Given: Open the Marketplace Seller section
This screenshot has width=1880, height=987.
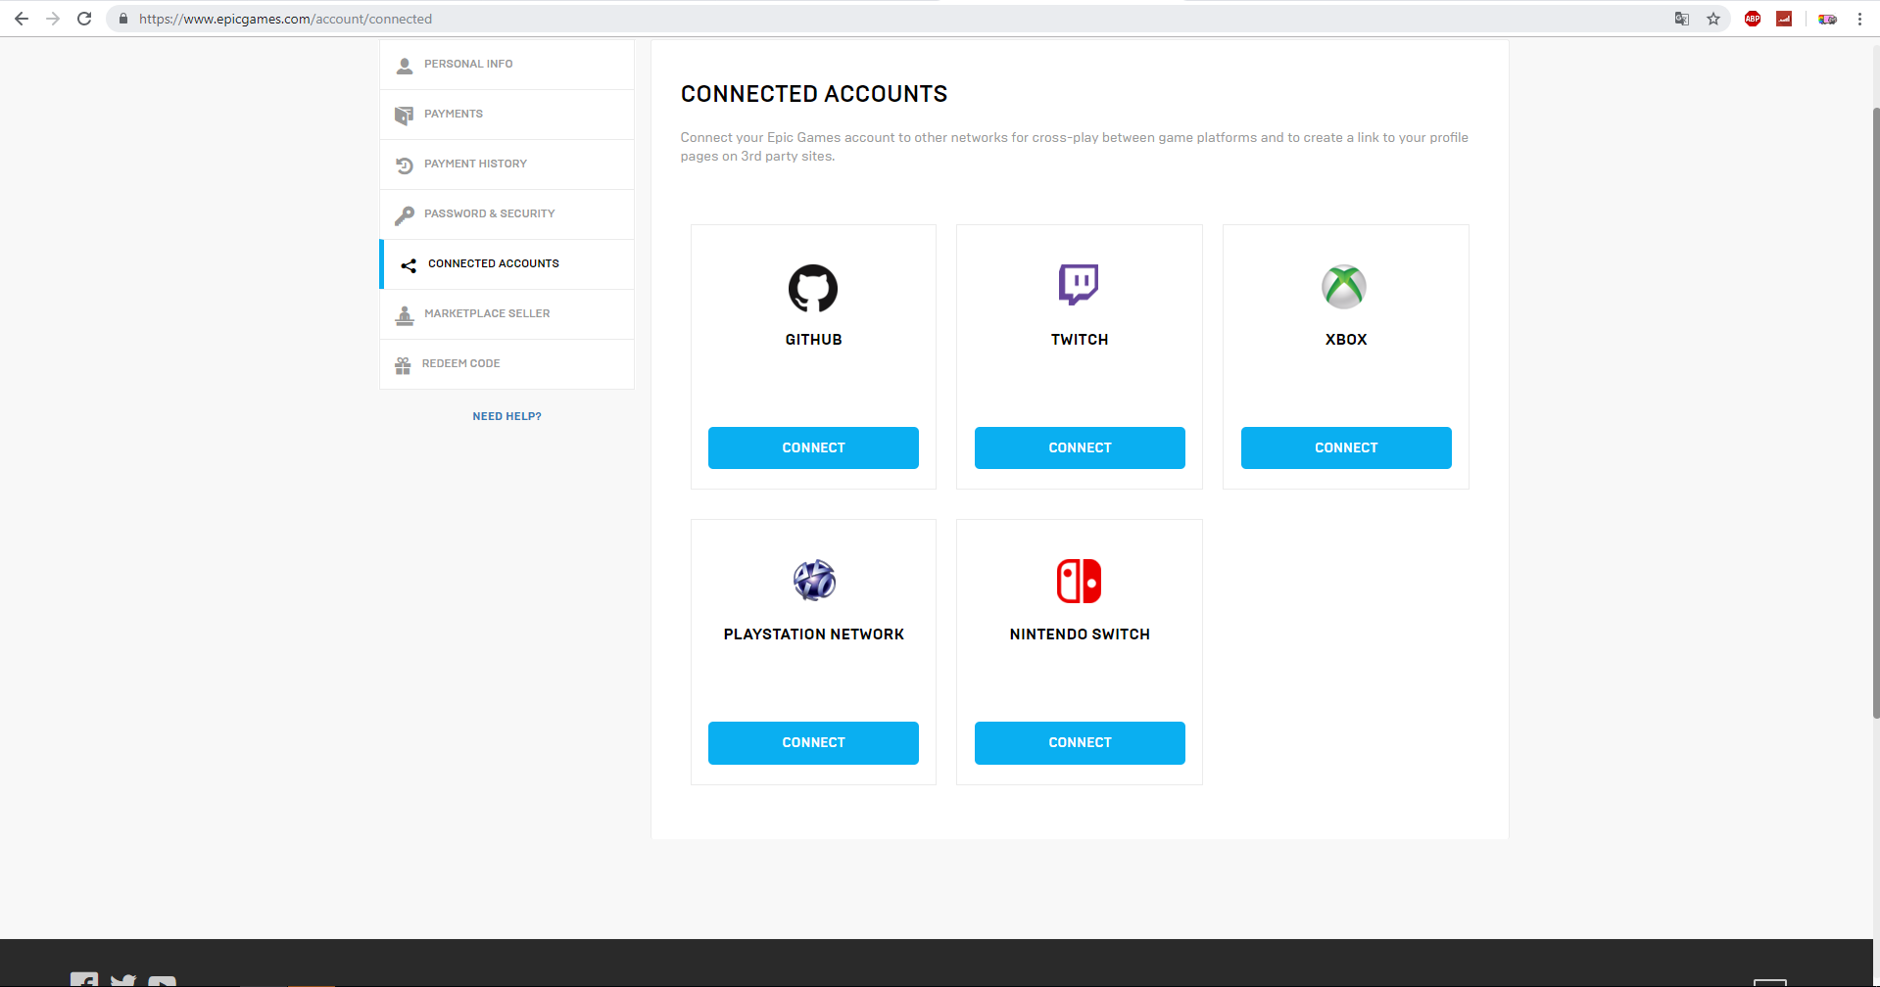Looking at the screenshot, I should coord(506,314).
